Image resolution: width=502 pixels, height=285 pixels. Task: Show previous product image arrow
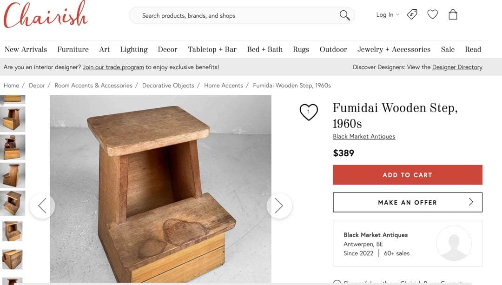(42, 205)
